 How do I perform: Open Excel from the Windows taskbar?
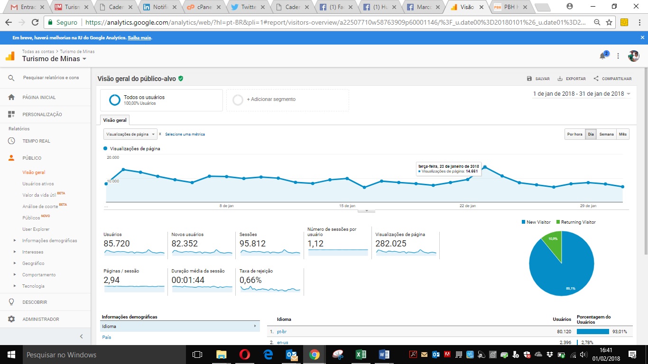[x=361, y=355]
